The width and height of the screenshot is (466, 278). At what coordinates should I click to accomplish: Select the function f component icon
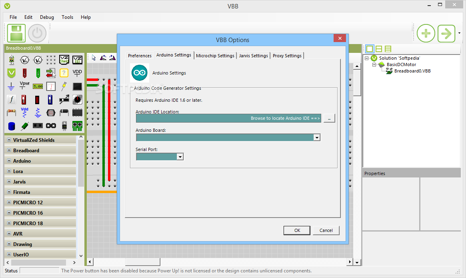click(x=11, y=99)
